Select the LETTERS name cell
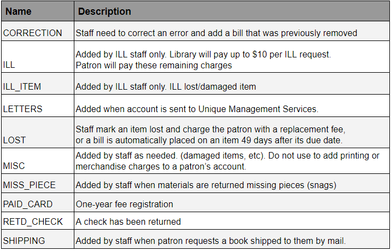 (24, 109)
